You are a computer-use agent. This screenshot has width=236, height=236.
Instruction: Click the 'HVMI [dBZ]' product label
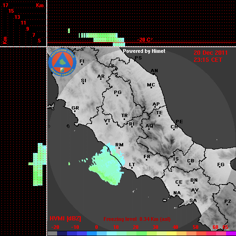65,219
